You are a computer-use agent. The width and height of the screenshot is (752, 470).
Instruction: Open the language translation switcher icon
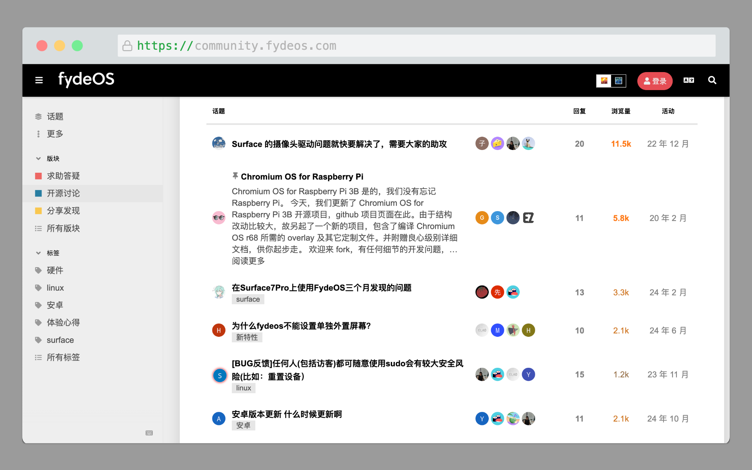[x=689, y=80]
